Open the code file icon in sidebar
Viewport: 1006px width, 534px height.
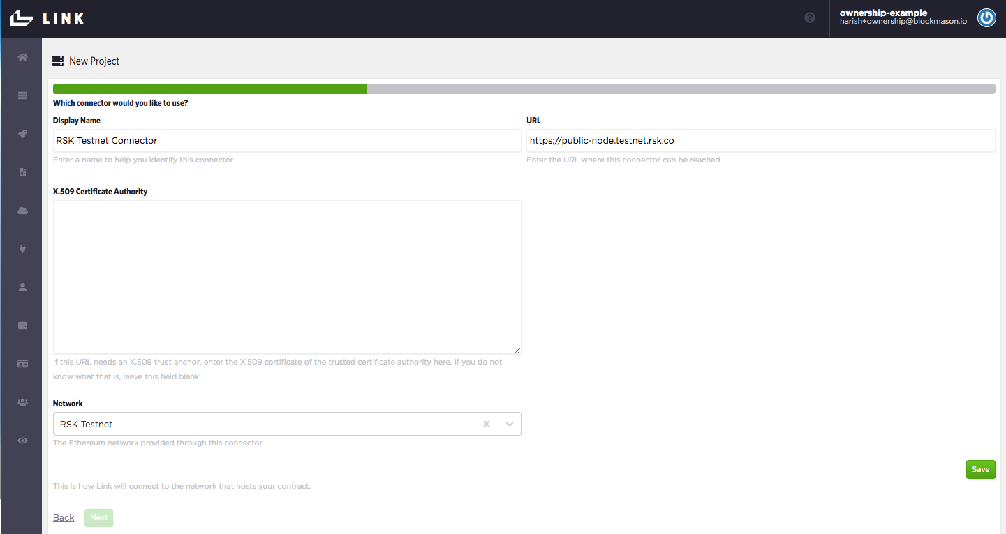(x=22, y=172)
